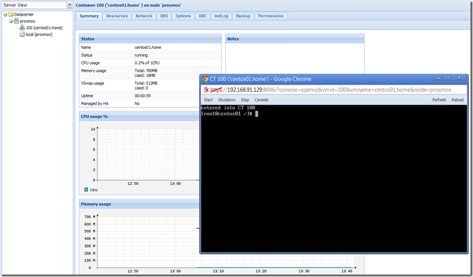Collapse the proxmox node expander
This screenshot has width=473, height=277.
11,21
